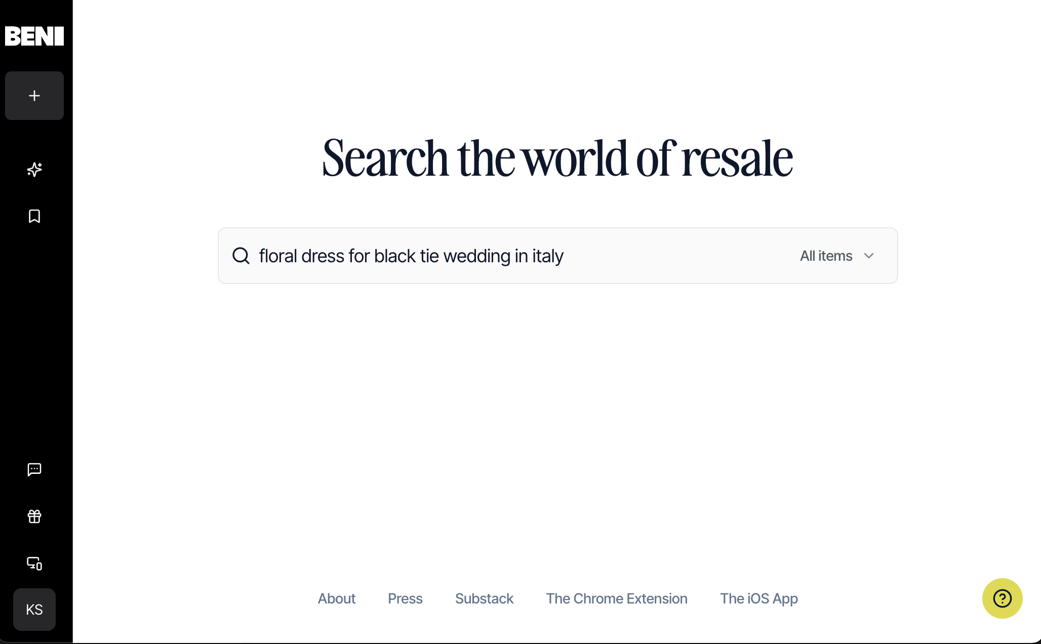Open the About link
Image resolution: width=1041 pixels, height=644 pixels.
click(337, 598)
